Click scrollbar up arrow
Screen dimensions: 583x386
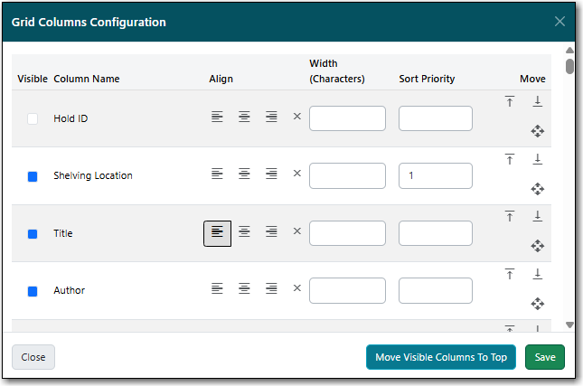pos(569,51)
